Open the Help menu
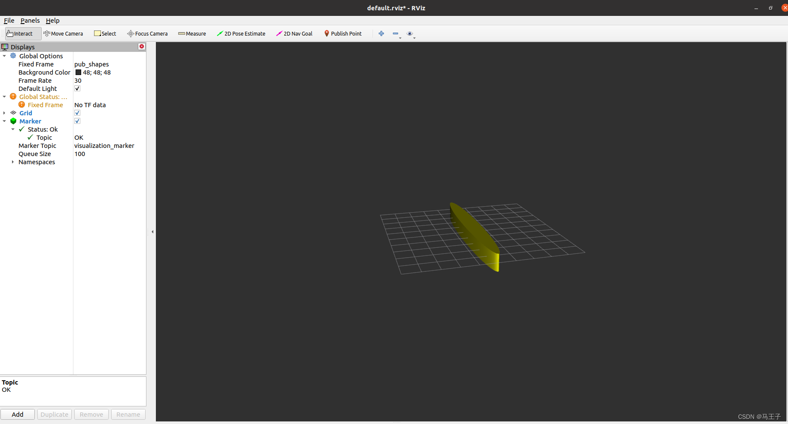The image size is (788, 424). [x=52, y=21]
